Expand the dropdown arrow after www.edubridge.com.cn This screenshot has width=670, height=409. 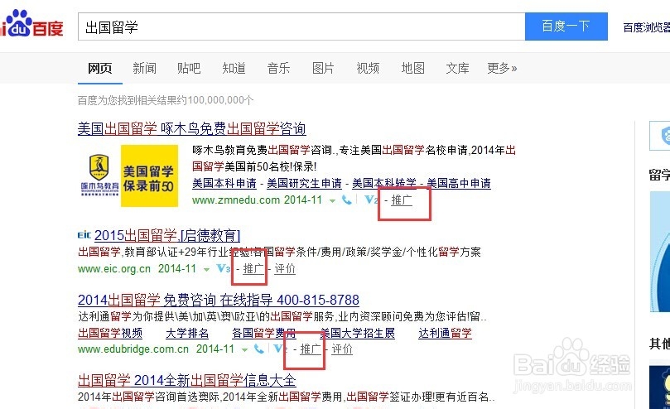244,349
